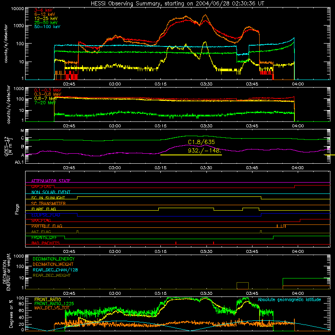Select the orange 6-12 keV legend label
The image size is (335, 335).
45,14
